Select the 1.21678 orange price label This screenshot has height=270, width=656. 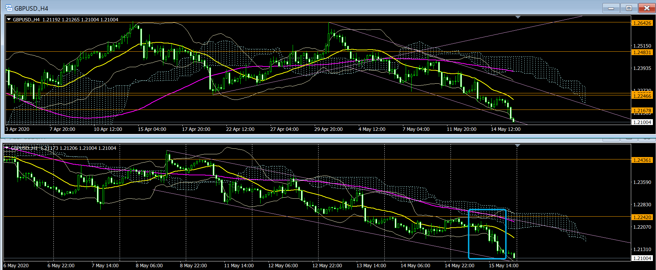(x=642, y=111)
